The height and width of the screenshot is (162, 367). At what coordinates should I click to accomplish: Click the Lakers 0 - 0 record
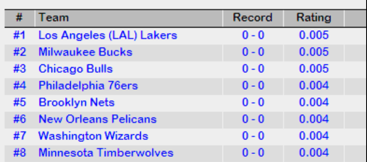point(253,35)
